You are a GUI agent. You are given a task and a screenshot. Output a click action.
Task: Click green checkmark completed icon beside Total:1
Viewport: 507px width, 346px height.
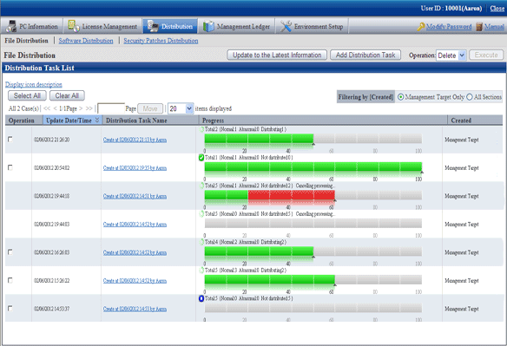pos(201,158)
